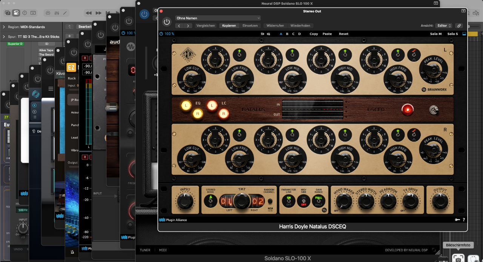This screenshot has height=262, width=483.
Task: Click the blue panel view icon
Action: [464, 34]
